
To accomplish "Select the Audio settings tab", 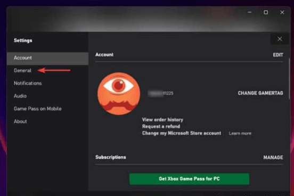I will (20, 96).
